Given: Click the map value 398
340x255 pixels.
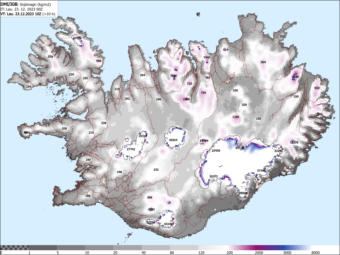Looking at the screenshot, I should 150,198.
